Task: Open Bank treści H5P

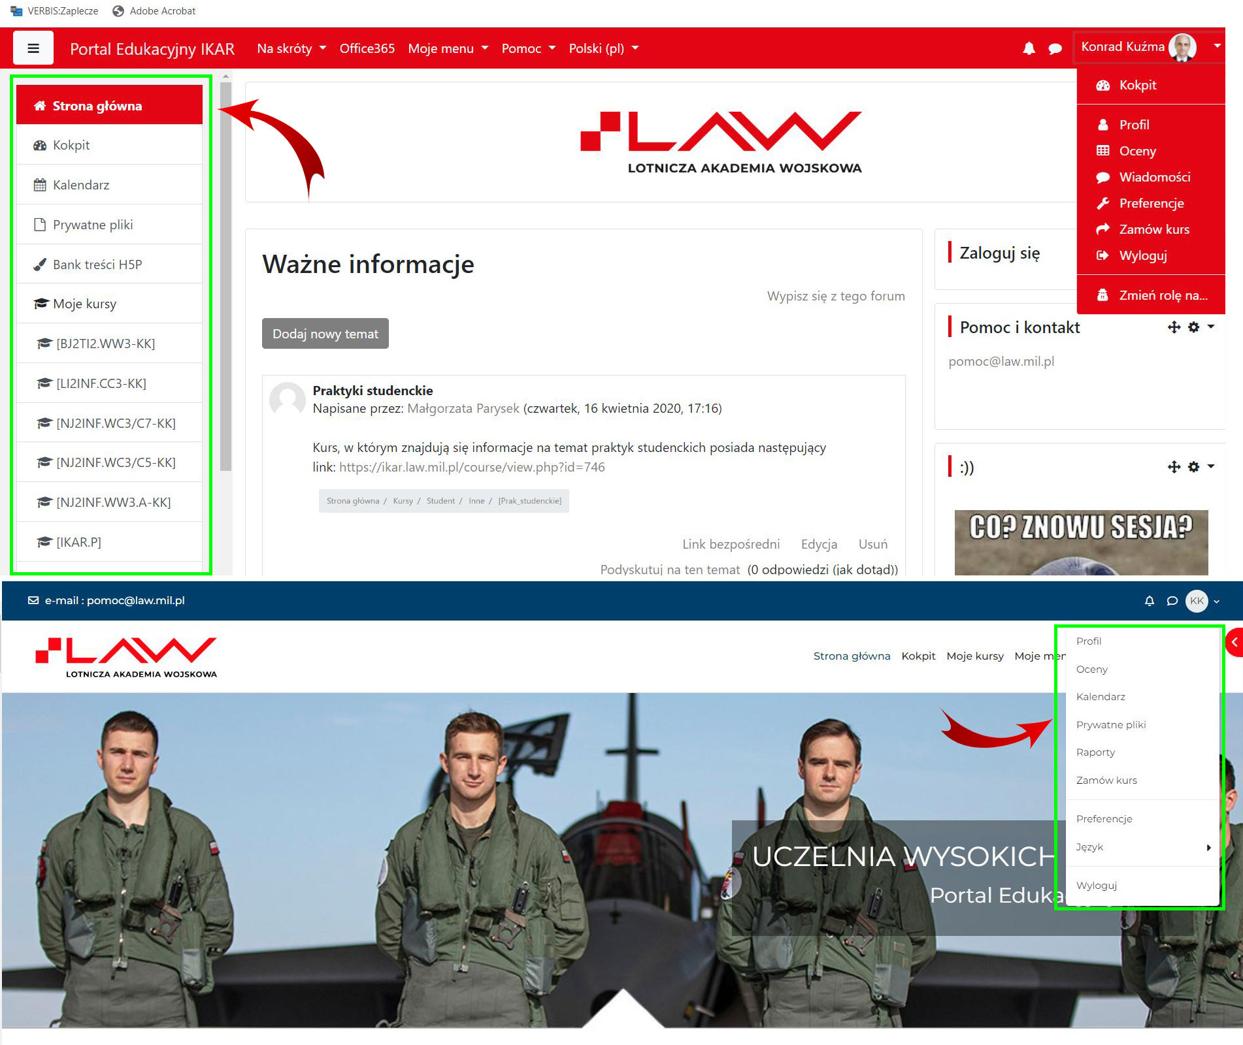Action: point(109,265)
